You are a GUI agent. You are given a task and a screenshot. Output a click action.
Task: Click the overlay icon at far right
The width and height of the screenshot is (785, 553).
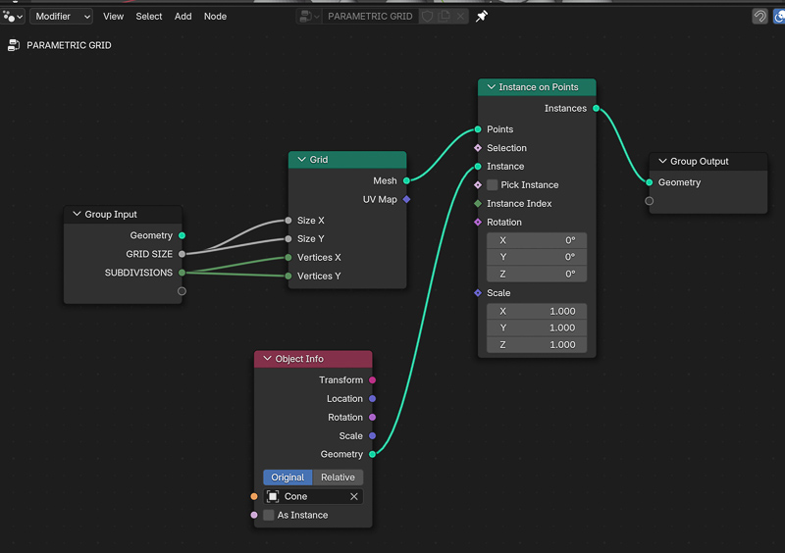pyautogui.click(x=780, y=17)
